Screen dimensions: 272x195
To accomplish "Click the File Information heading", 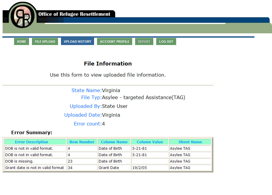I will (x=108, y=64).
